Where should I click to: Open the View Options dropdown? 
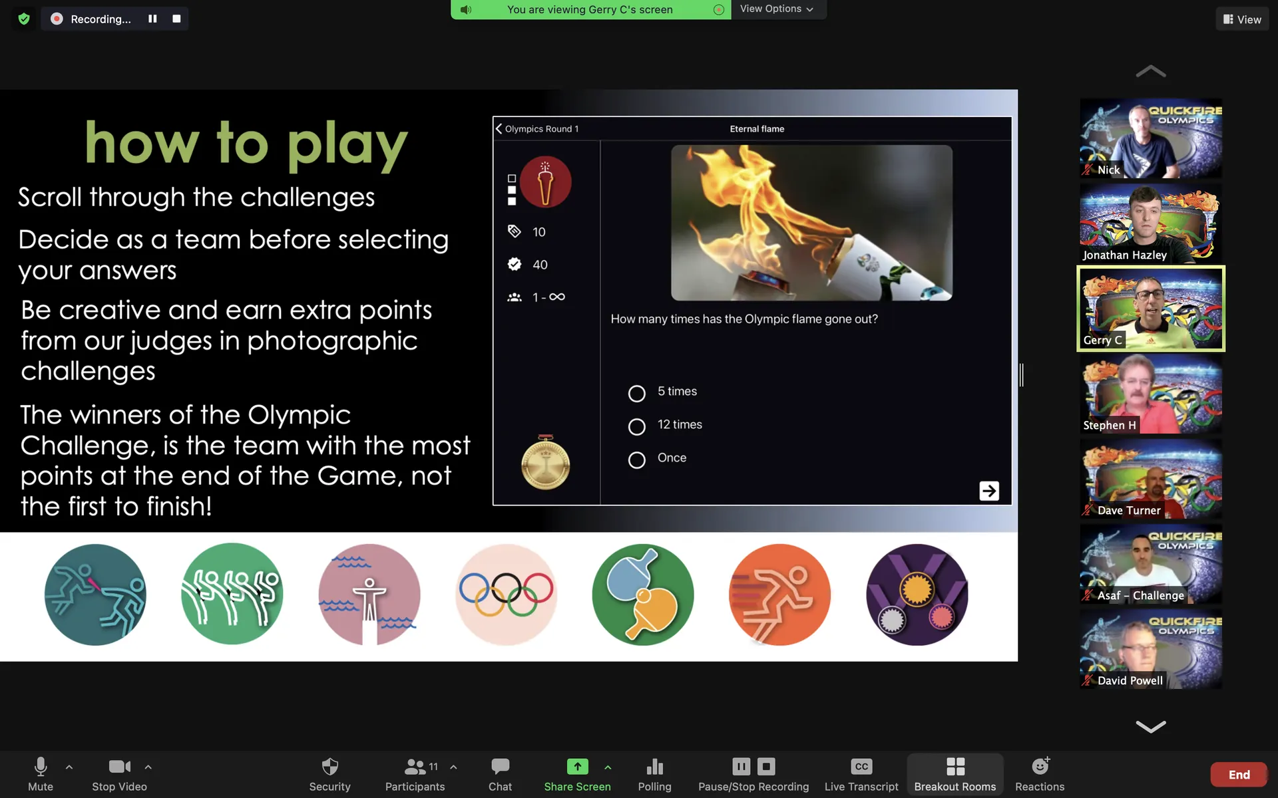777,9
